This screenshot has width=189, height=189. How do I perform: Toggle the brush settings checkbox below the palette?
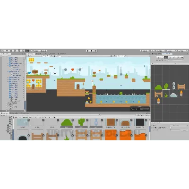171,128
